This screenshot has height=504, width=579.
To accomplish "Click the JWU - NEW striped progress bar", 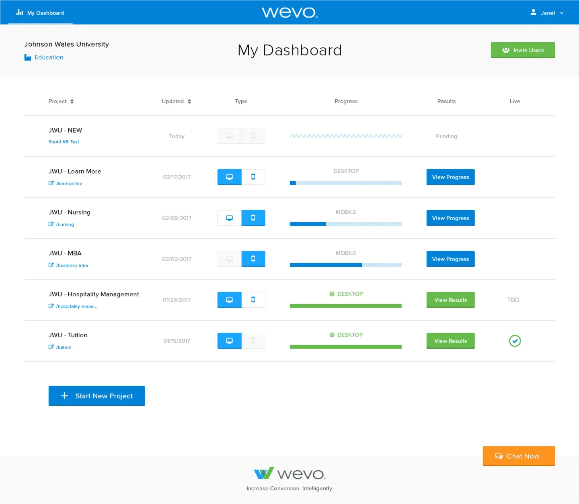I will point(346,136).
